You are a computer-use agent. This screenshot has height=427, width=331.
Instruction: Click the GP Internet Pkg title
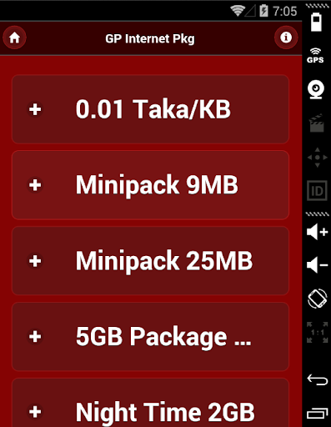150,39
